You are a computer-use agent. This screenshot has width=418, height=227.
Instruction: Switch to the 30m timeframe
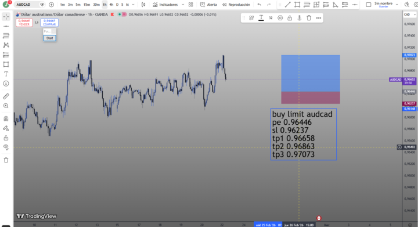coord(96,5)
